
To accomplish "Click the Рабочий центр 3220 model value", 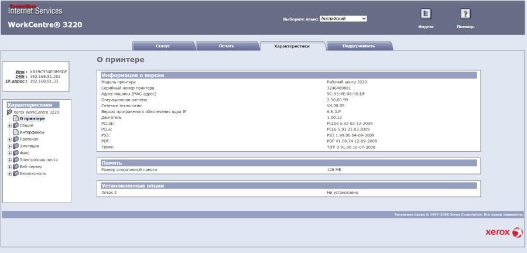I will 347,82.
